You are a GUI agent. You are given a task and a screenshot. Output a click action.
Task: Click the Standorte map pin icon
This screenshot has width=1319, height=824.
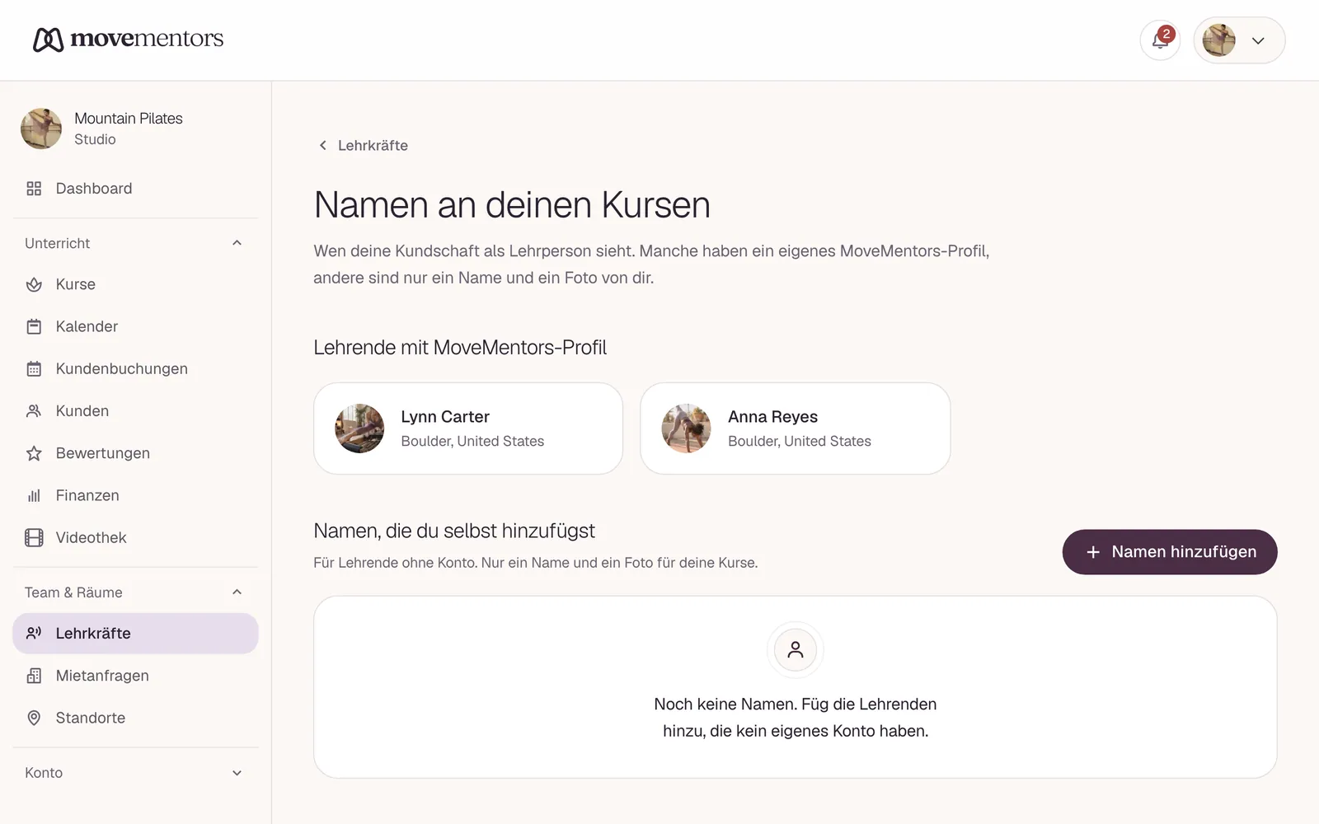pyautogui.click(x=34, y=718)
